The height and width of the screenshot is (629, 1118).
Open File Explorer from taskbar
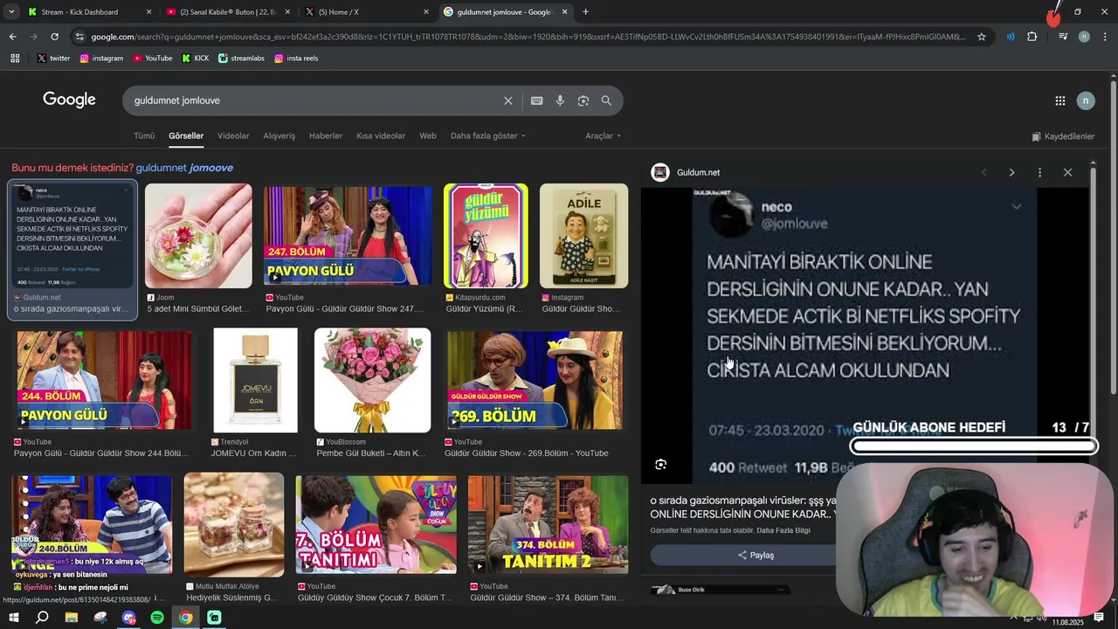(x=71, y=618)
